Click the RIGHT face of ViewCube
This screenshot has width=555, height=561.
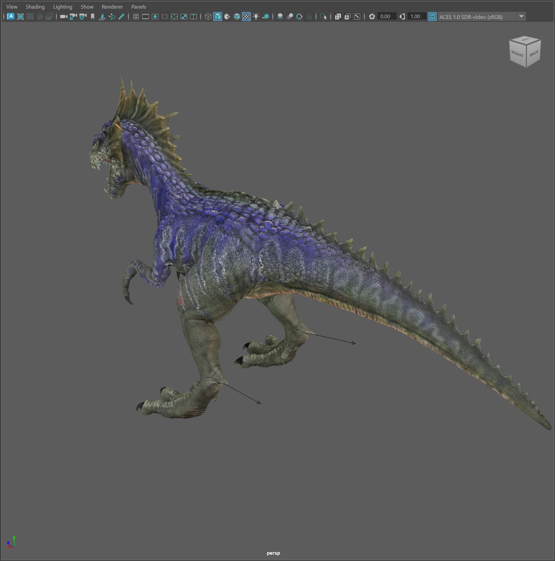[517, 54]
